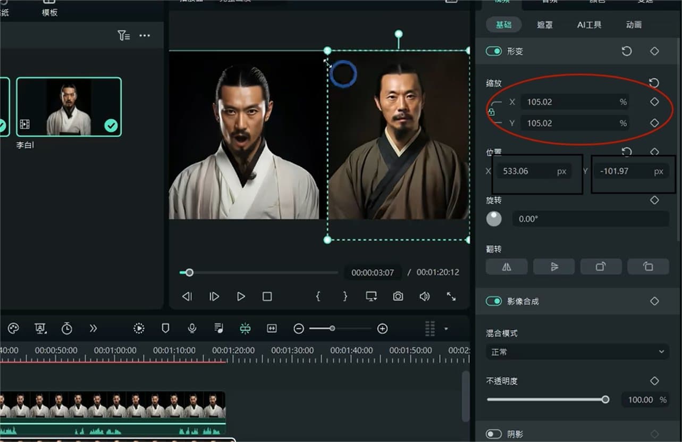
Task: Click the reset icon beside 缩放
Action: click(x=654, y=84)
